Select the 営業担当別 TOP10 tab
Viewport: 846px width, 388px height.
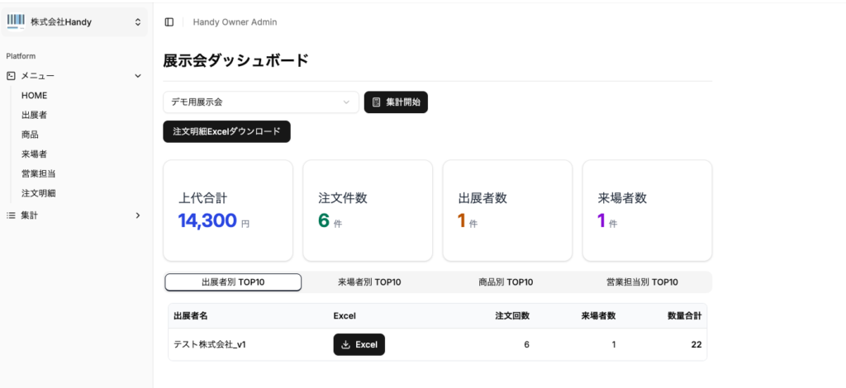pos(641,282)
